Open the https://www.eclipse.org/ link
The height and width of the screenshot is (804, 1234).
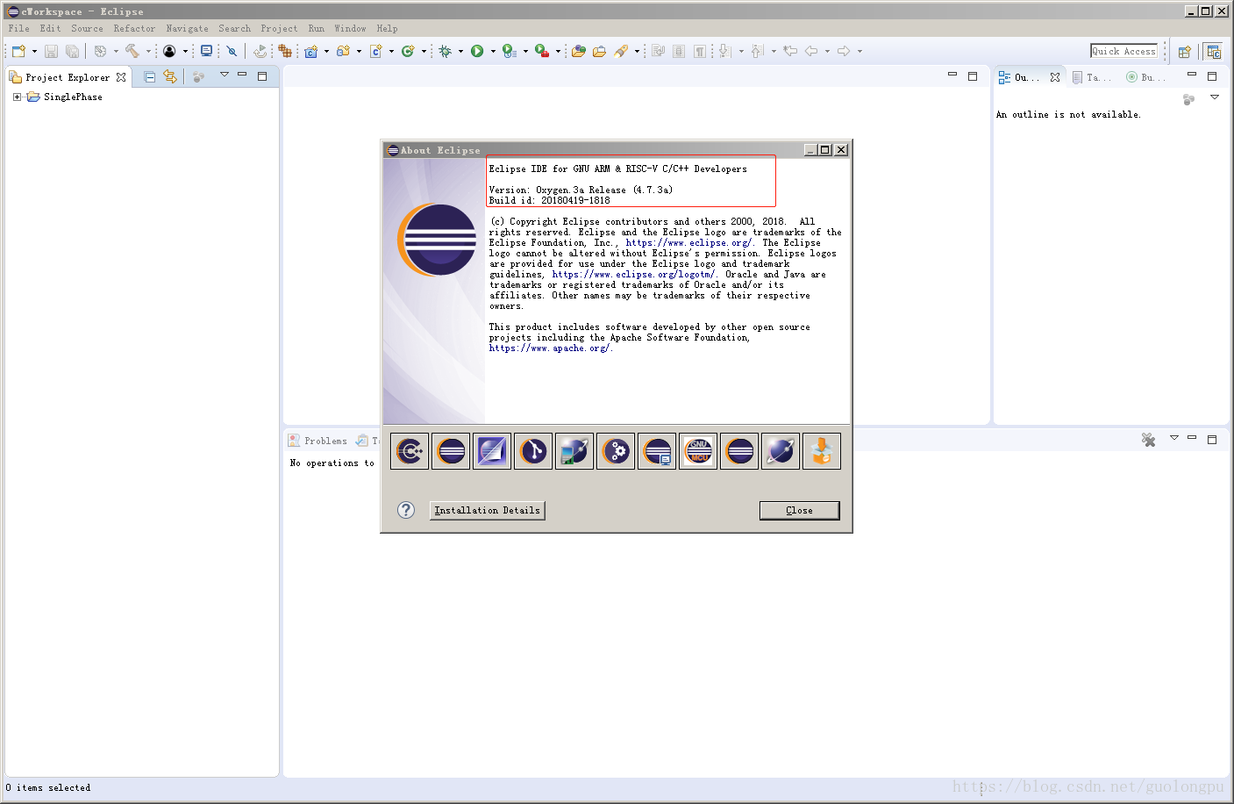[688, 243]
